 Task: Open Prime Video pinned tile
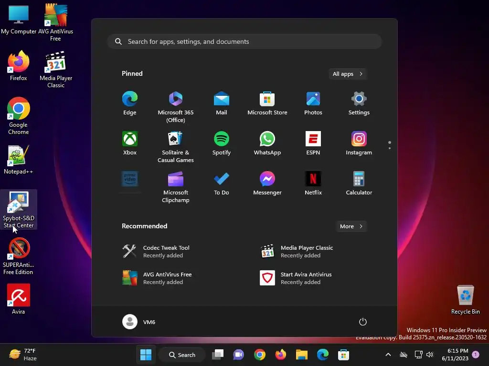[x=130, y=180]
